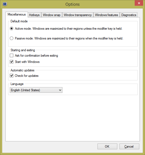Click the Default mode group heading

click(x=19, y=21)
